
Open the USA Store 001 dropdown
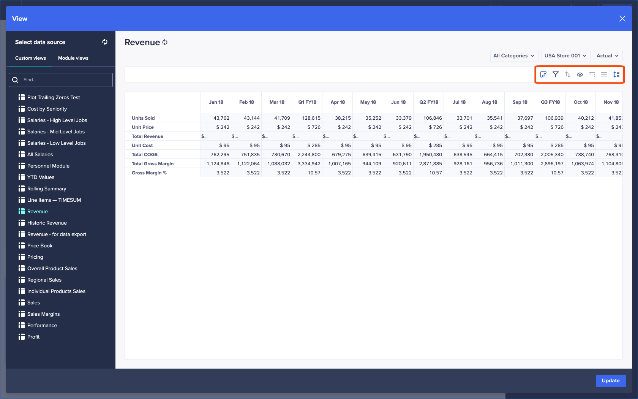tap(565, 55)
